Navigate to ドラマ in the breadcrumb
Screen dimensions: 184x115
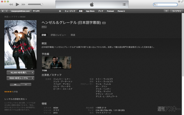14,17
